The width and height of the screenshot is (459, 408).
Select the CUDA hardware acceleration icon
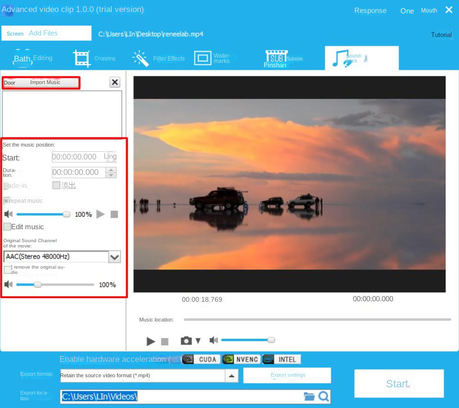point(204,359)
